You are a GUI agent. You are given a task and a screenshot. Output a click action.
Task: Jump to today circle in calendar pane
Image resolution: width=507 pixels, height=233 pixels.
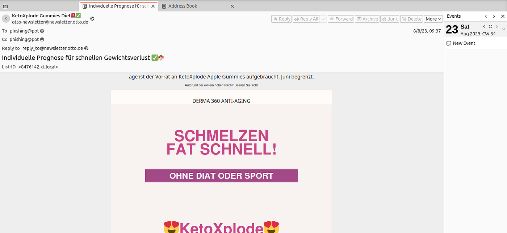491,26
